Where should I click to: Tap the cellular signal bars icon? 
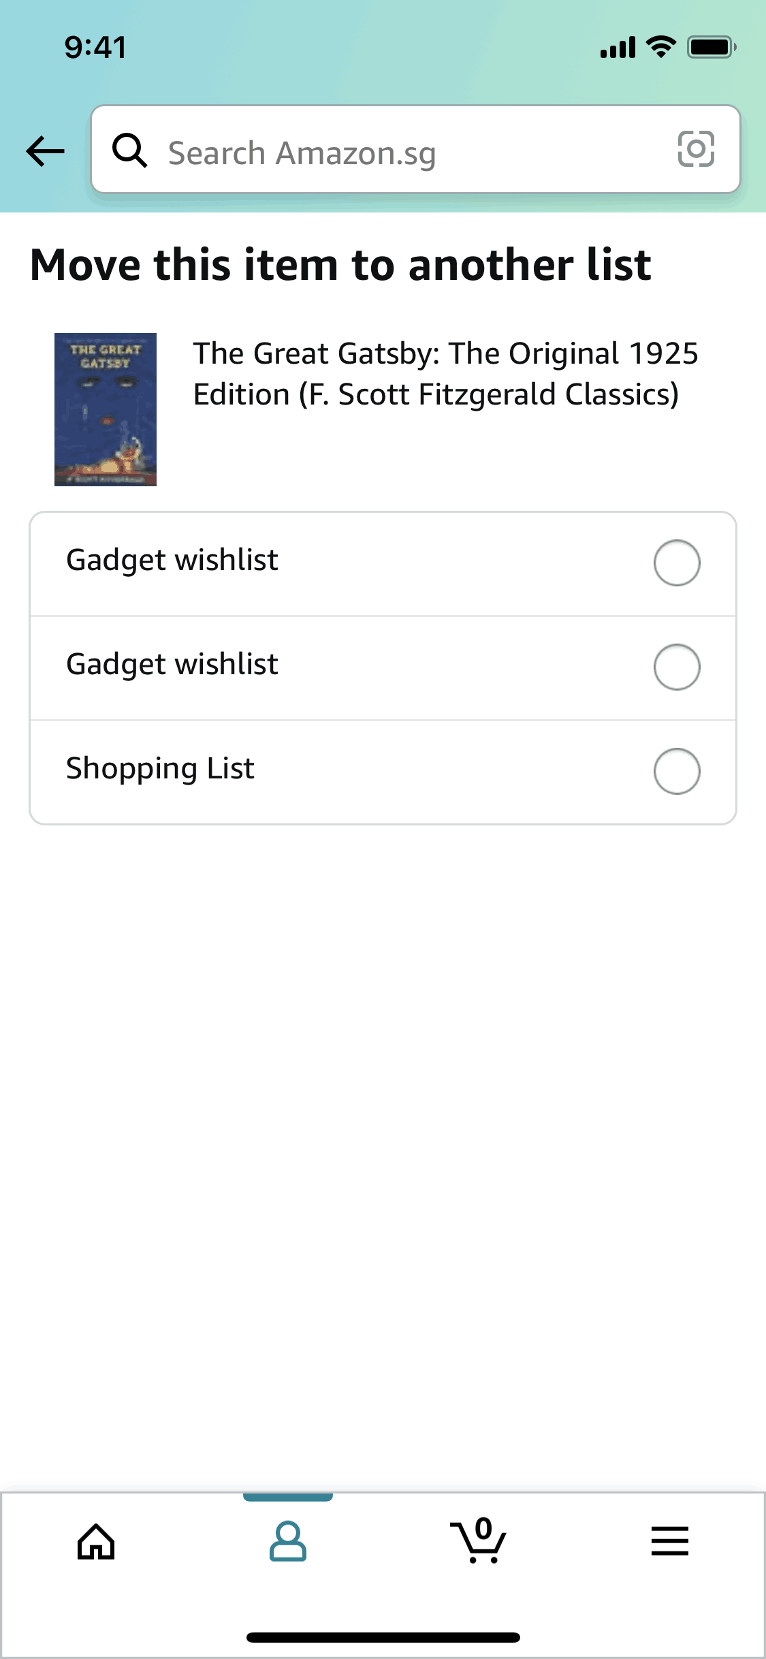pos(618,48)
